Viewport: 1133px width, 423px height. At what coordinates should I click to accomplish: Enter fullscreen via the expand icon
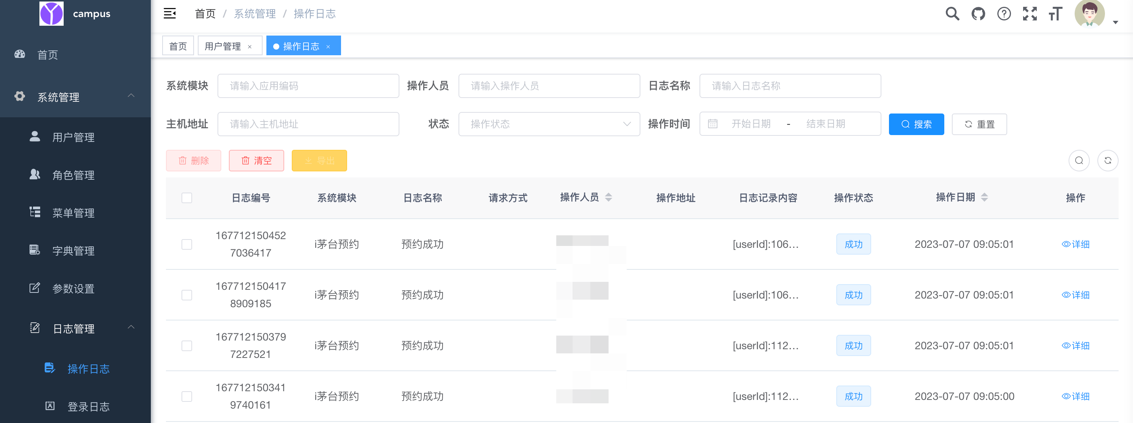(x=1030, y=14)
